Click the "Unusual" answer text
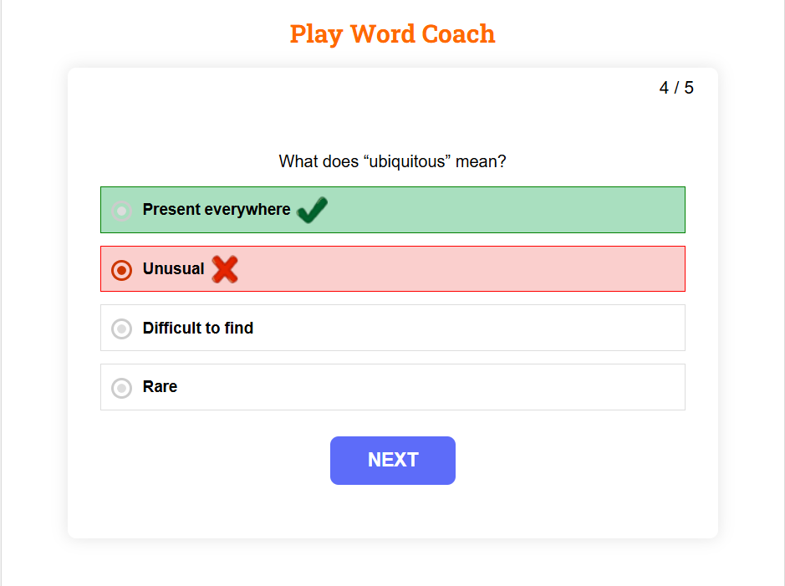 tap(173, 269)
